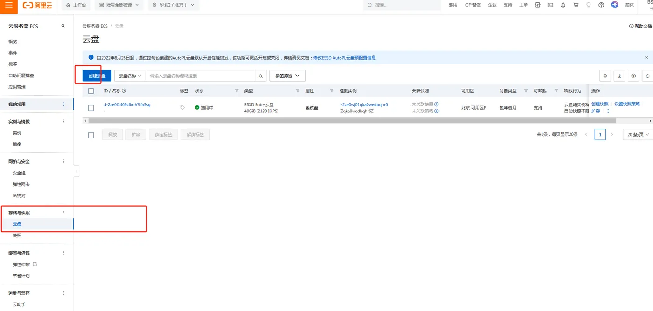Click the Alibaba Cloud logo
This screenshot has width=653, height=311.
point(38,5)
